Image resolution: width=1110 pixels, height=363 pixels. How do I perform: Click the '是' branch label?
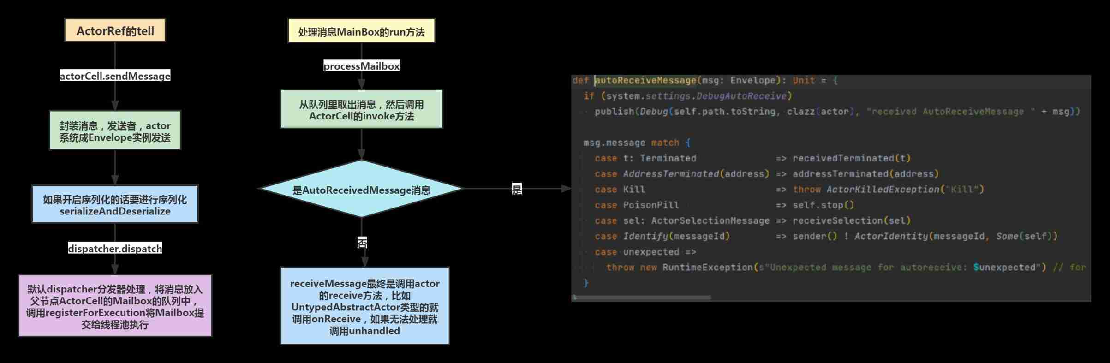(517, 189)
